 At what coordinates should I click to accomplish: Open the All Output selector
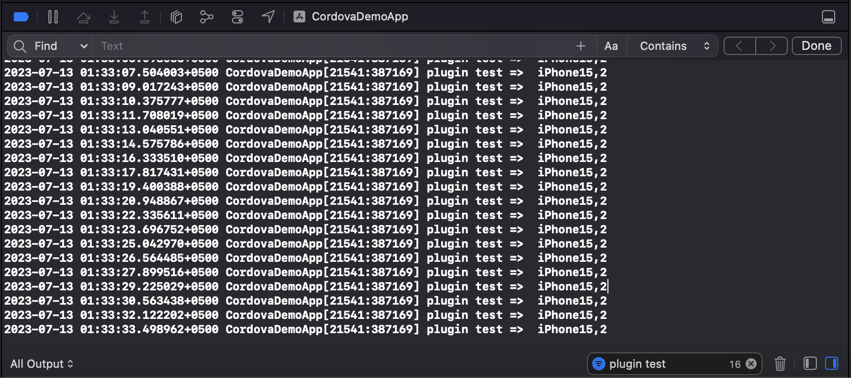coord(42,364)
